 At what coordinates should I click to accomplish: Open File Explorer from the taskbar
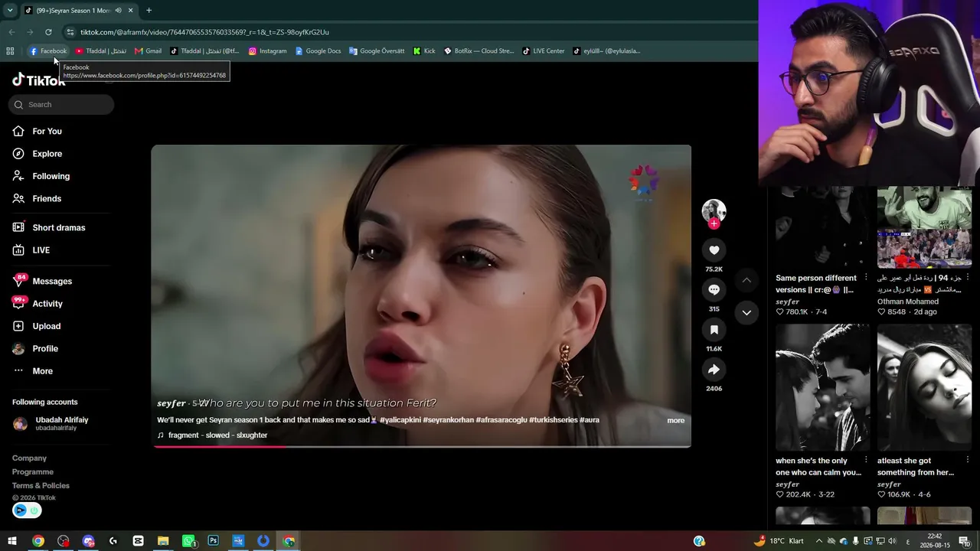tap(163, 541)
